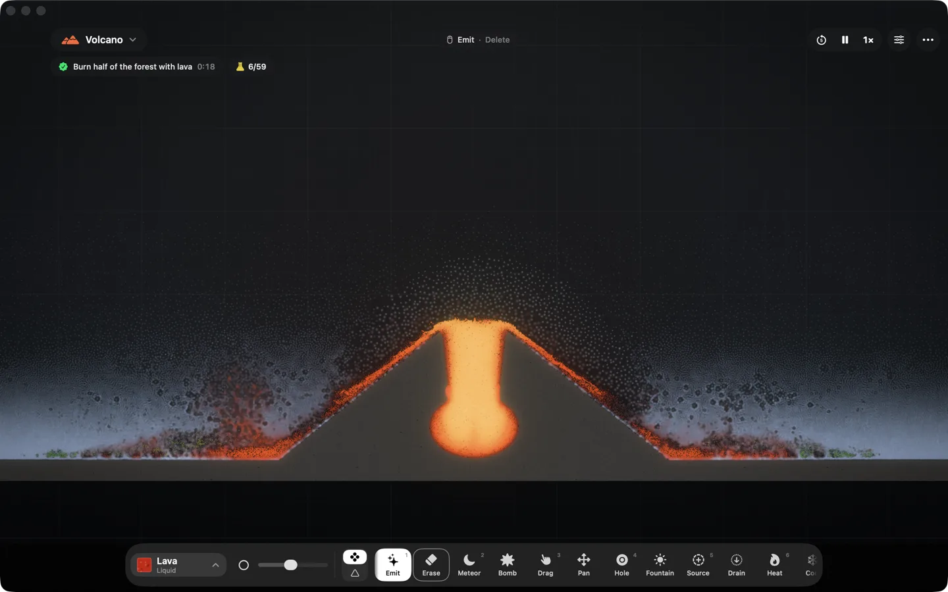Select the Emit tool
This screenshot has width=948, height=592.
point(393,564)
